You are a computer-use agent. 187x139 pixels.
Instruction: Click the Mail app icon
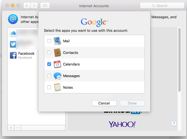point(57,41)
